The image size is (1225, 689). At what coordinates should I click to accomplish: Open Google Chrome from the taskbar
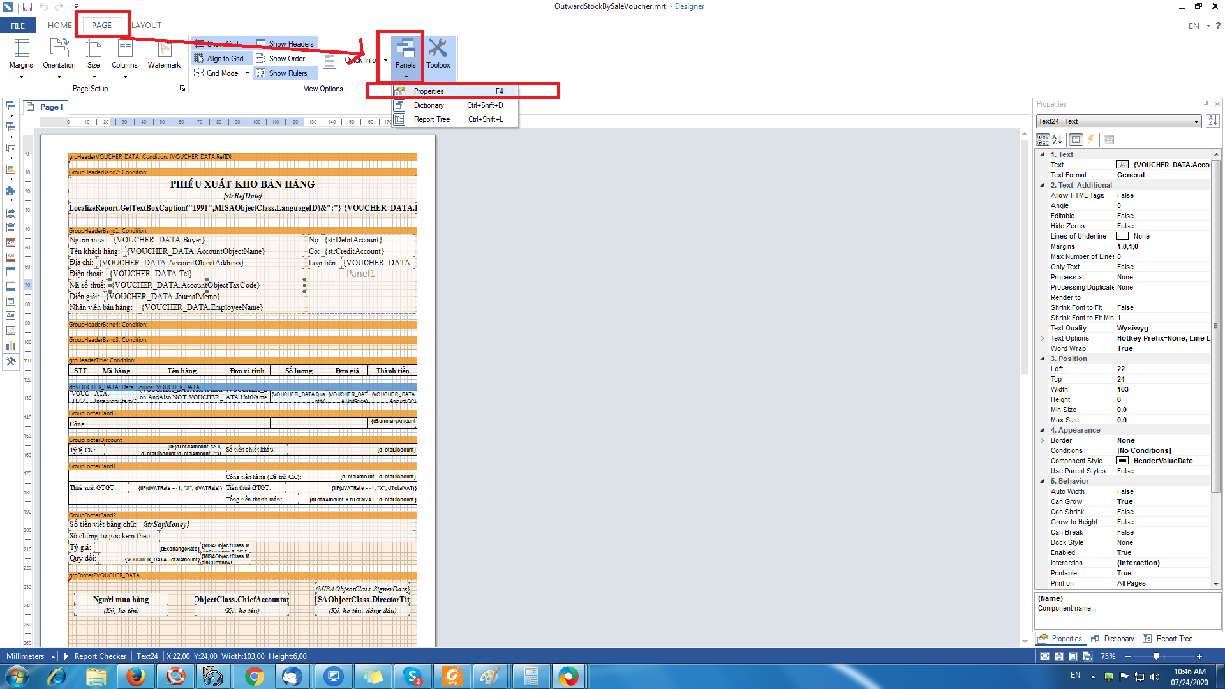click(254, 676)
